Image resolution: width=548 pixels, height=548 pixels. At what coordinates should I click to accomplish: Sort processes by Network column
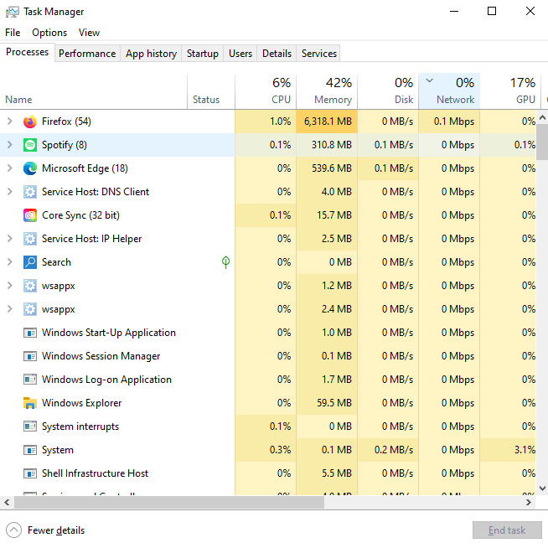[x=449, y=91]
